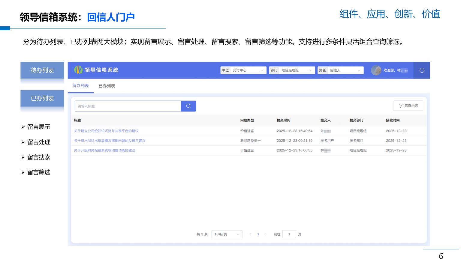This screenshot has width=461, height=259.
Task: Click the 请输入标题 search input field
Action: coord(128,106)
